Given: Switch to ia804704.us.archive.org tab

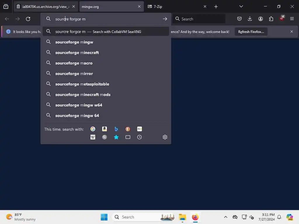Looking at the screenshot, I should click(46, 6).
